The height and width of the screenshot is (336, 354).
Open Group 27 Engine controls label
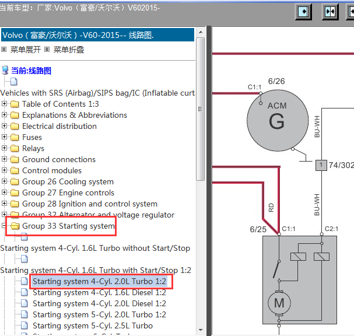tap(68, 193)
